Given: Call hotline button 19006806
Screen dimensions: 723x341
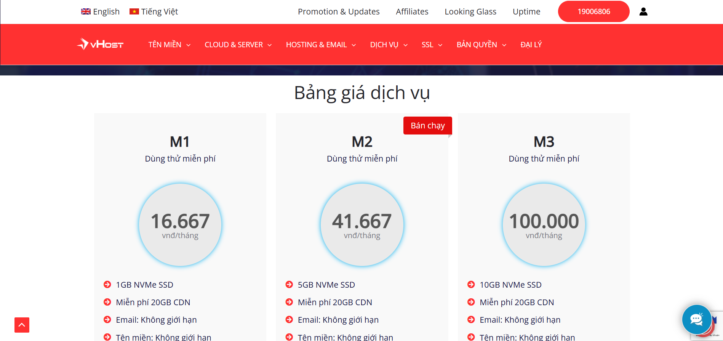Looking at the screenshot, I should pos(593,12).
